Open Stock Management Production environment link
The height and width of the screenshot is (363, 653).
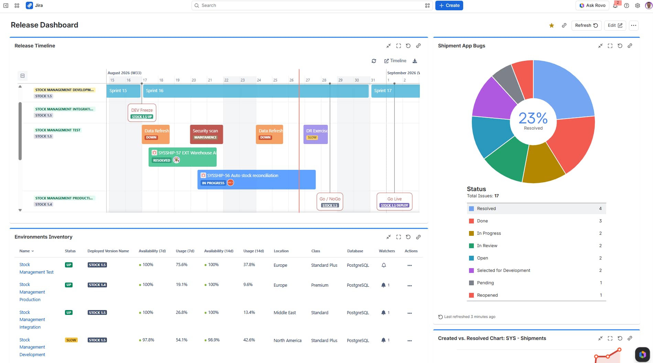coord(32,292)
